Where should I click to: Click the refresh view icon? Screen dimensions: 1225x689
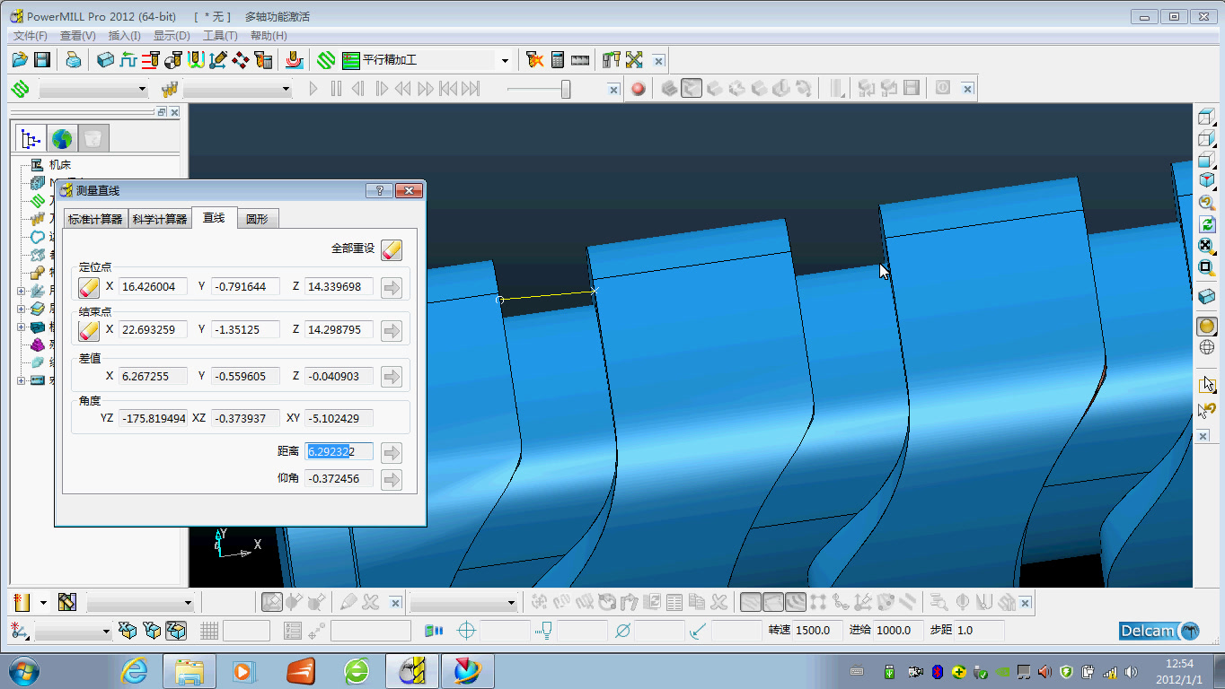click(1206, 224)
